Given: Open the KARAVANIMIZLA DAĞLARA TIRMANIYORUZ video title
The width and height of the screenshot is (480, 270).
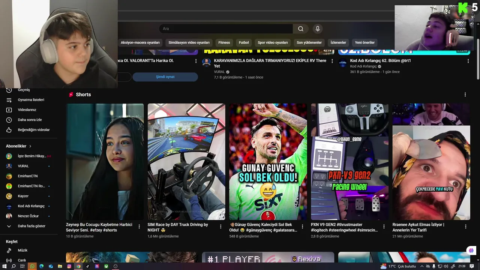Looking at the screenshot, I should tap(270, 63).
